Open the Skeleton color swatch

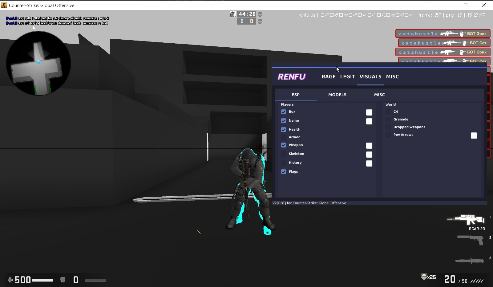click(x=369, y=155)
